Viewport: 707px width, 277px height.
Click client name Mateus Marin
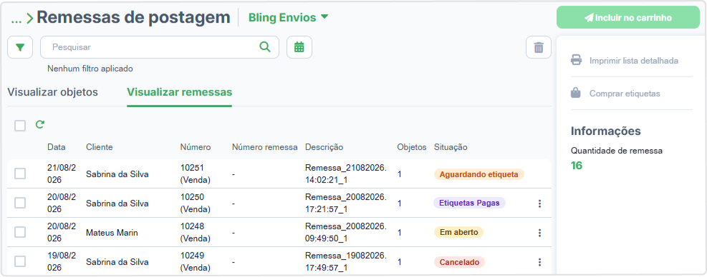(112, 233)
